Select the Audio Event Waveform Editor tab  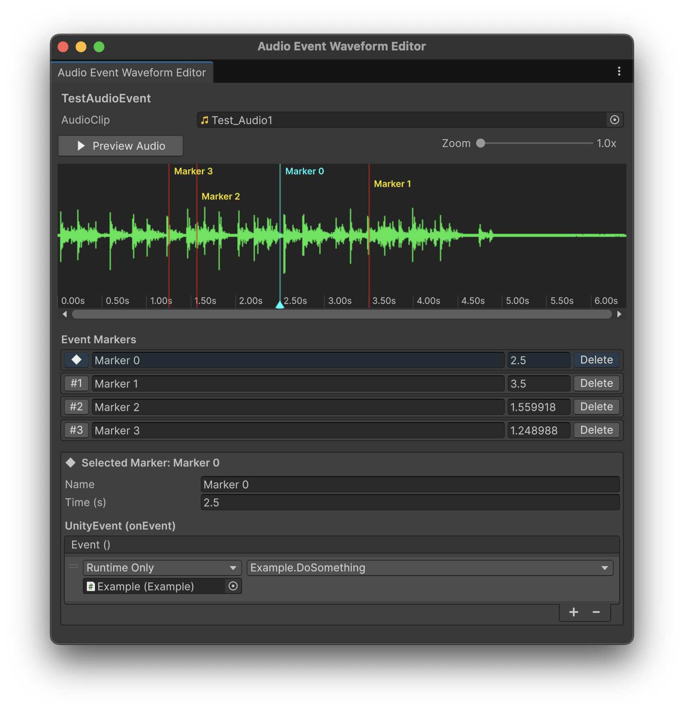click(x=132, y=72)
